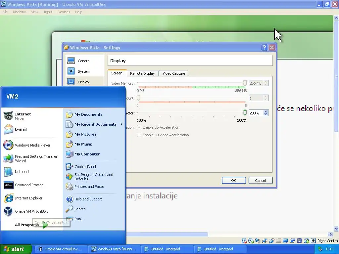
Task: Switch to Oracle VM VirtualBox taskbar button
Action: tap(61, 249)
